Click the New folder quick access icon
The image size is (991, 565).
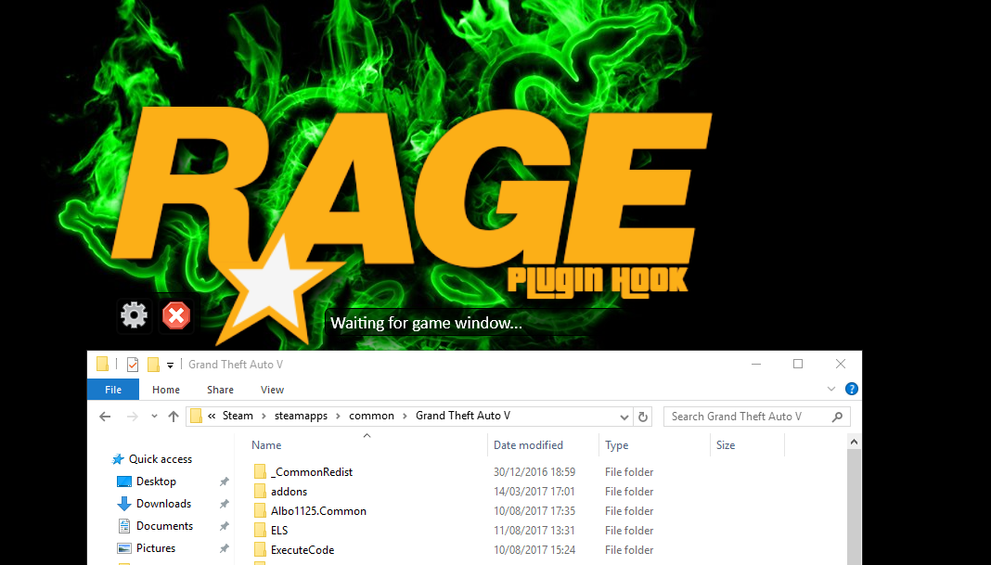[x=153, y=365]
